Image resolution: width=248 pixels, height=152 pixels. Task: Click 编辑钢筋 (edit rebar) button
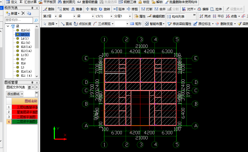156,16
